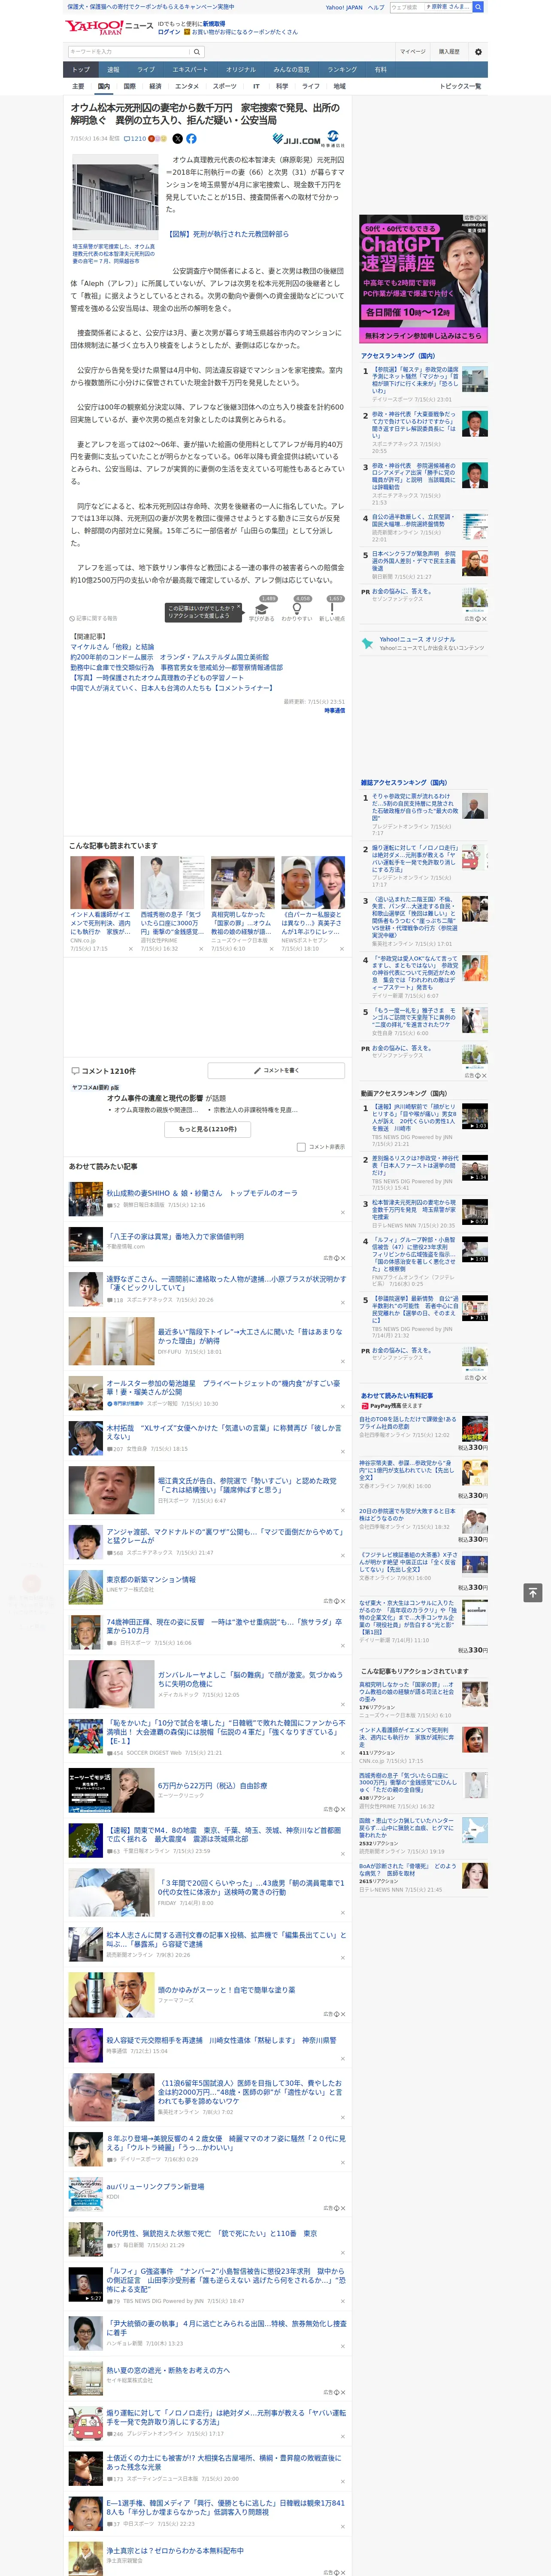
Task: React with 学びがある graduation cap icon
Action: click(x=261, y=609)
